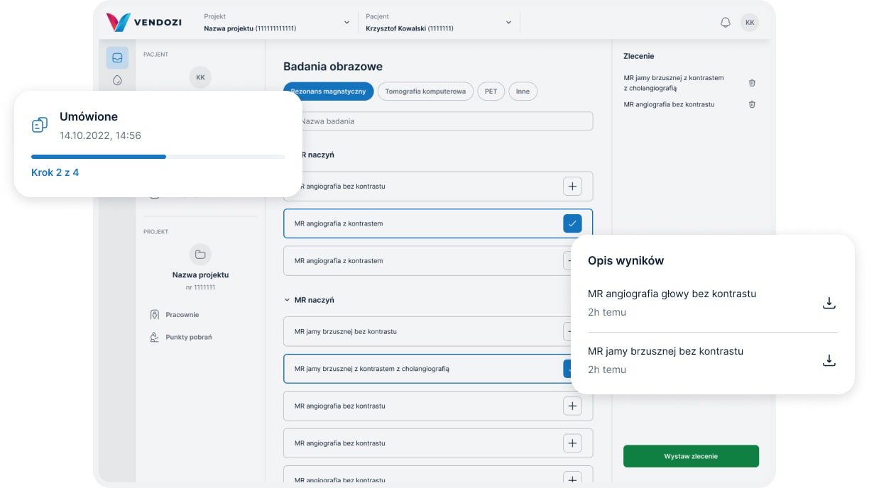869x488 pixels.
Task: Remove MR jamy brzusznej z kontrastem order
Action: tap(752, 83)
